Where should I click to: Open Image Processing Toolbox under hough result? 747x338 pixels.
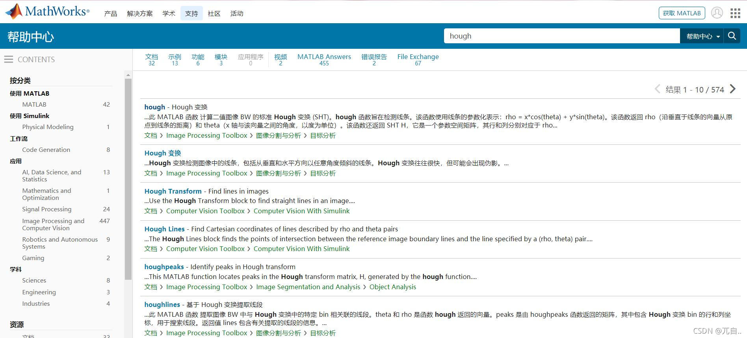pos(206,135)
